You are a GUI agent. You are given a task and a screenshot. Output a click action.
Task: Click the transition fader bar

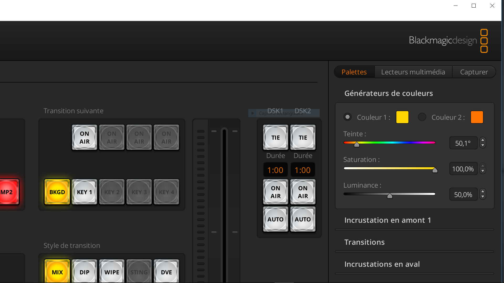tap(224, 204)
